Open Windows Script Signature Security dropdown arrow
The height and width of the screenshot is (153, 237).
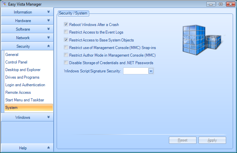(x=151, y=71)
